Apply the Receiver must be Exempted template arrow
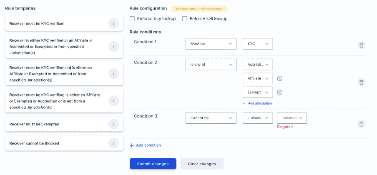The image size is (377, 175). tap(114, 124)
